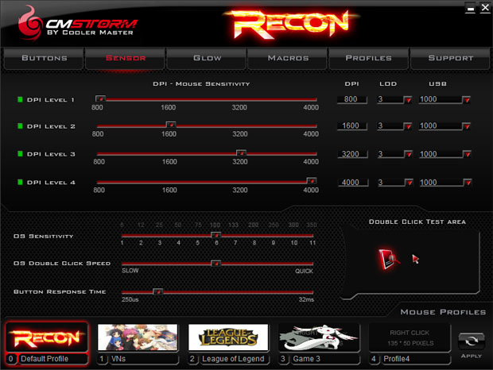The height and width of the screenshot is (370, 493).
Task: Click the LOD column header
Action: [x=388, y=84]
